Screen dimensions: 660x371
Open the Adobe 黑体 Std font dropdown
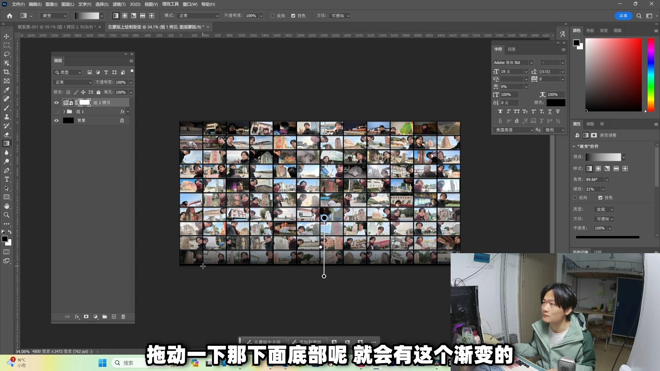531,63
